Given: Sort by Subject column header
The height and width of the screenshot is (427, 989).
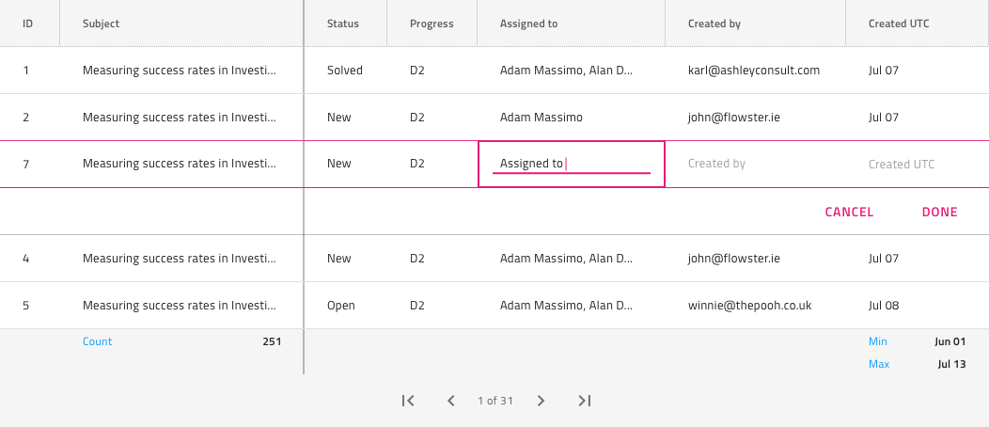Looking at the screenshot, I should 102,24.
